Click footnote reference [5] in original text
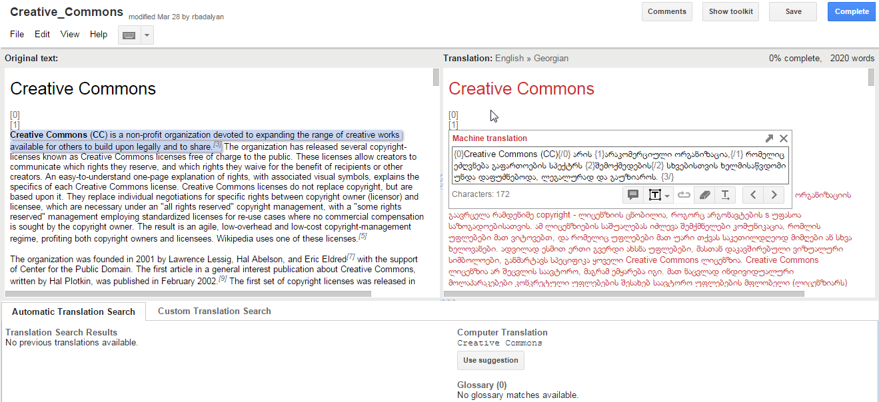Screen dimensions: 879x402 pos(363,236)
